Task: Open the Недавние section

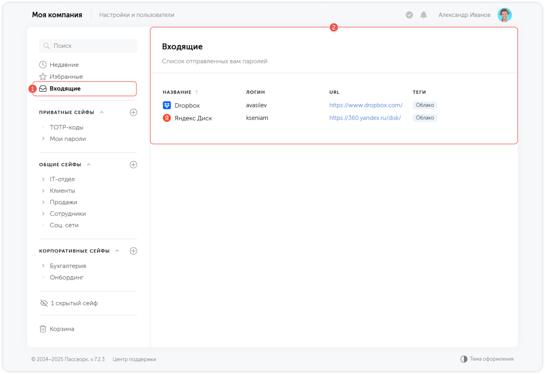Action: (64, 65)
